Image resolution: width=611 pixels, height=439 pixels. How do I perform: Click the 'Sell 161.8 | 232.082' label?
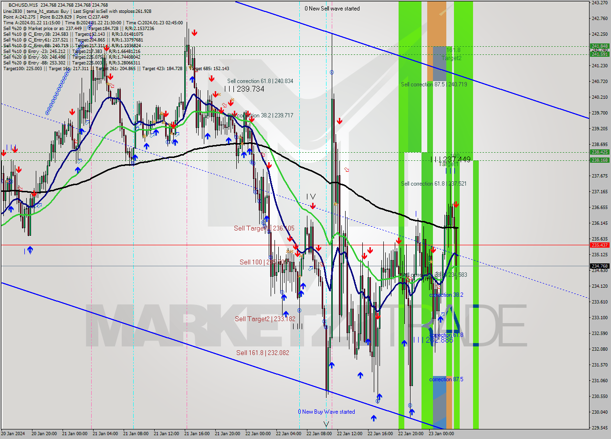coord(263,353)
